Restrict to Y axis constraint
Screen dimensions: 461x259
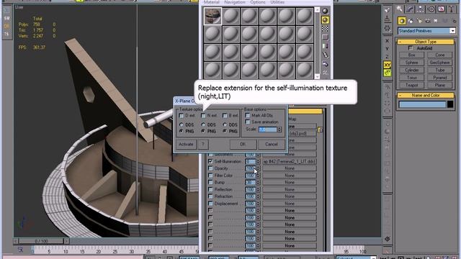(388, 49)
